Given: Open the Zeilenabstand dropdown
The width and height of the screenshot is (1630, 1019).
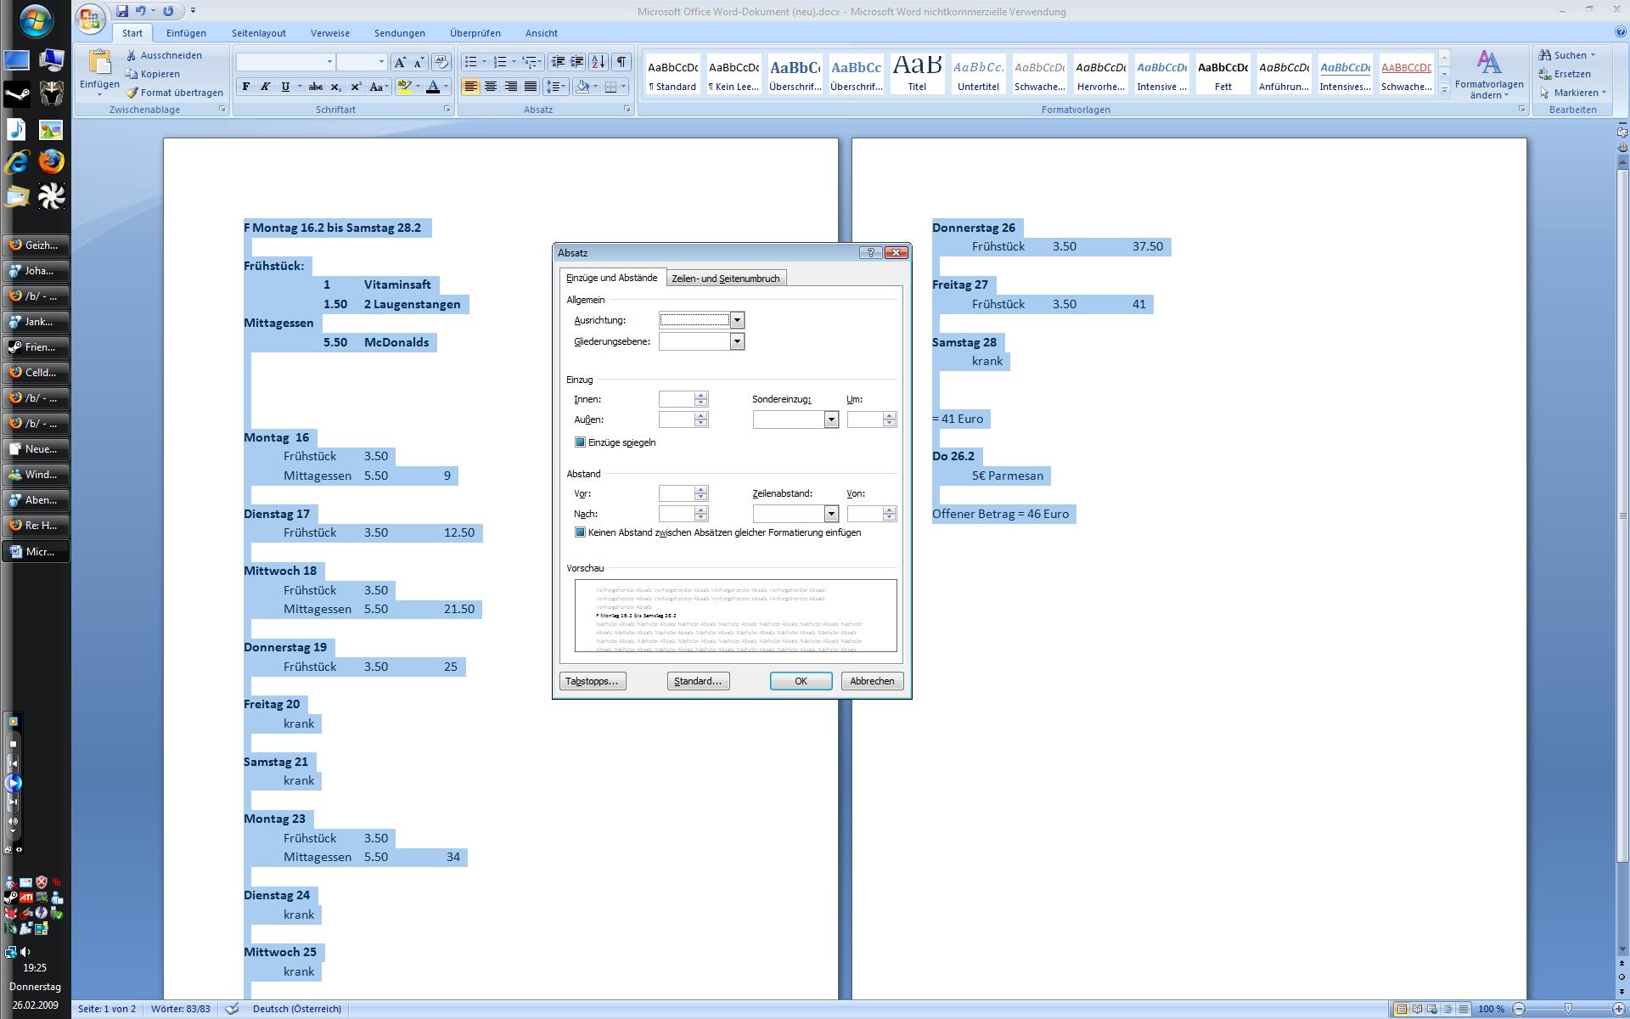Looking at the screenshot, I should coord(831,514).
